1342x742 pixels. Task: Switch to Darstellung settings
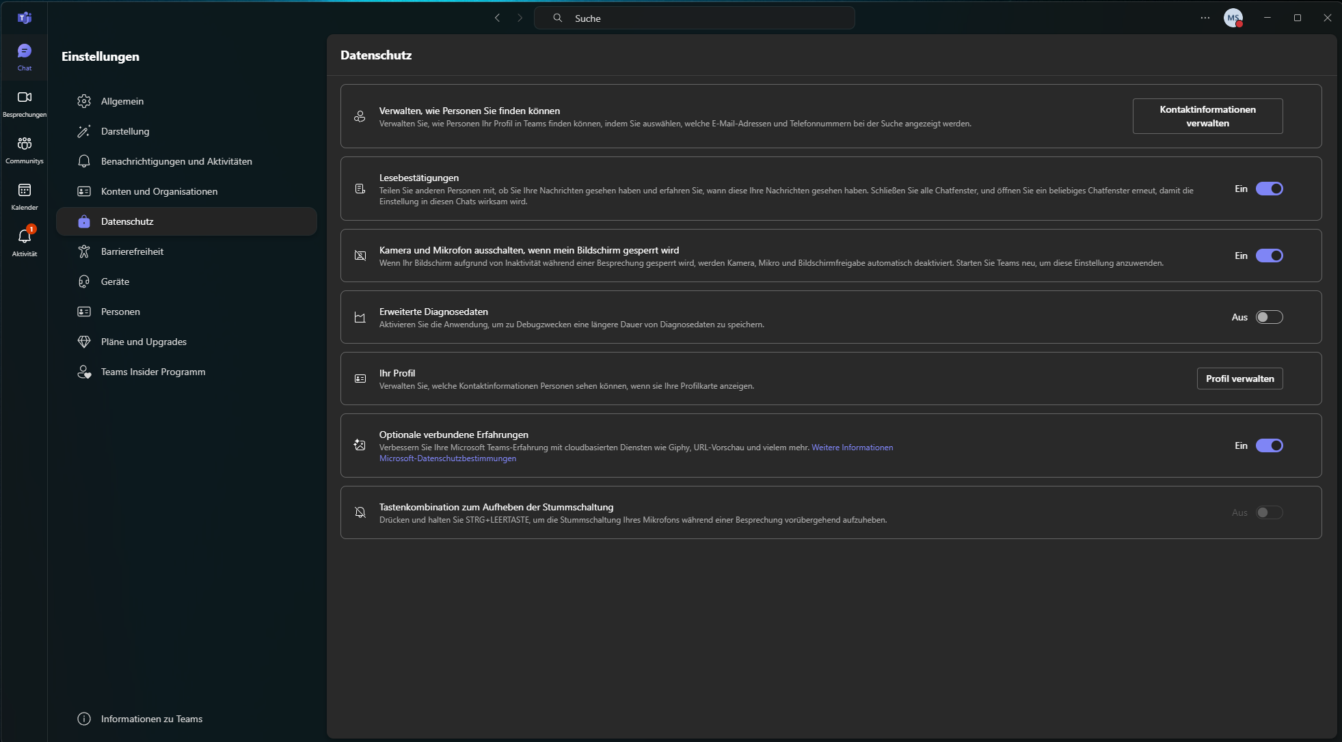[x=125, y=130]
